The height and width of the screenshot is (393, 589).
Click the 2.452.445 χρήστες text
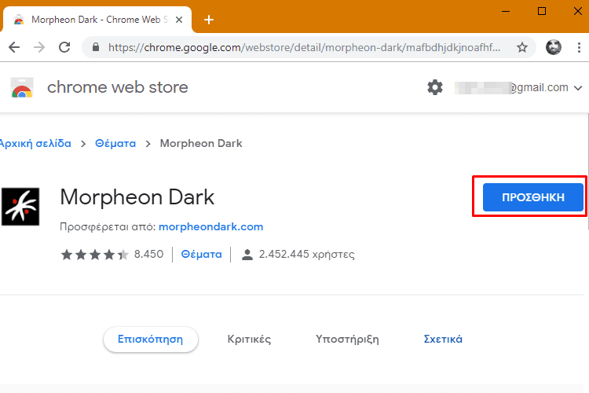[x=306, y=254]
